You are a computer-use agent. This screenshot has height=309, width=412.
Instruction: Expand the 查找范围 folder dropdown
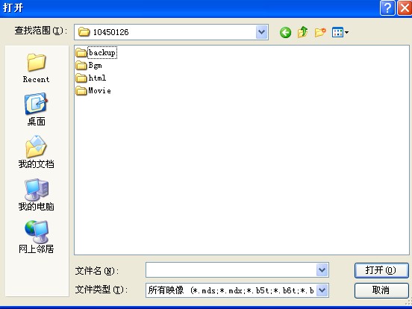point(261,32)
